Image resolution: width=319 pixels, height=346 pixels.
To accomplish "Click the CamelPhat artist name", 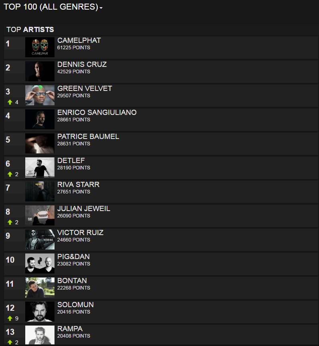I will tap(79, 40).
